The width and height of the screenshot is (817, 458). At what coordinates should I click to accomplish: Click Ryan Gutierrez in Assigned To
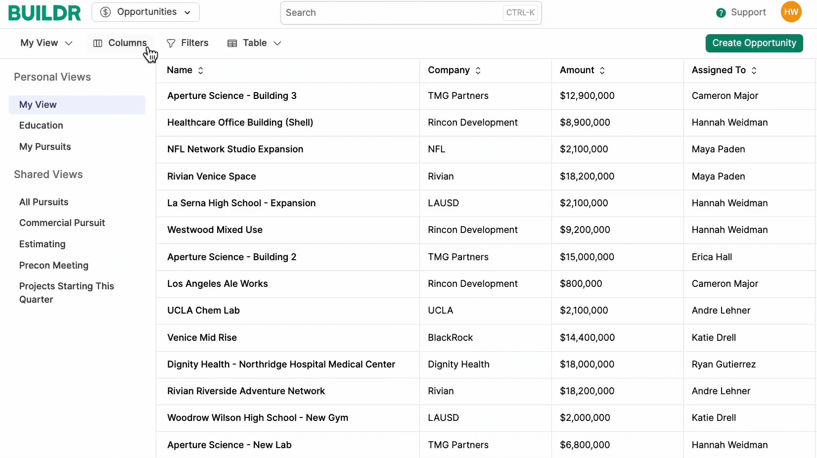coord(724,365)
